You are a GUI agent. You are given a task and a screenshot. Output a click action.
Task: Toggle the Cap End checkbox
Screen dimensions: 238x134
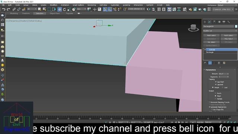coord(216,84)
